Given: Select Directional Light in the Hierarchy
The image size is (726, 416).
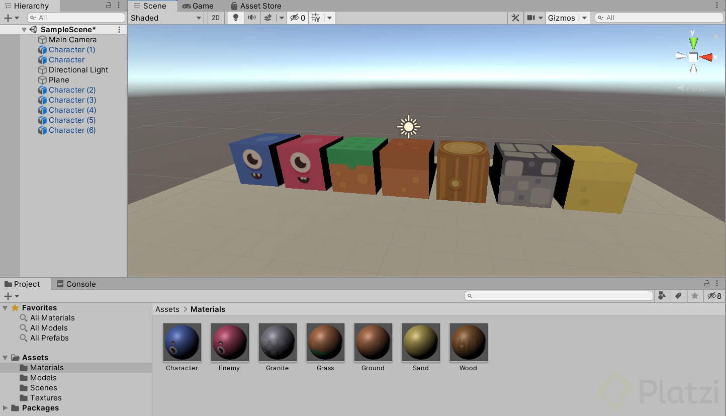Looking at the screenshot, I should [78, 70].
